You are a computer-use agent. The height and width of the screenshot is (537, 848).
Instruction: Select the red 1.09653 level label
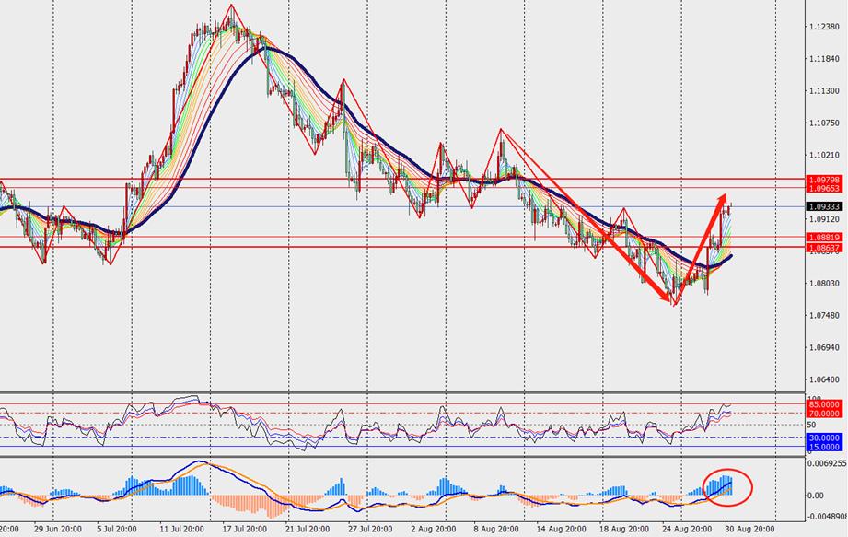point(824,188)
